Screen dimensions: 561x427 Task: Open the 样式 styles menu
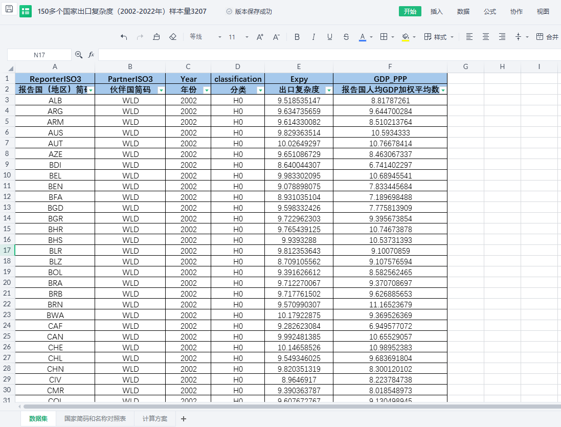[x=439, y=37]
